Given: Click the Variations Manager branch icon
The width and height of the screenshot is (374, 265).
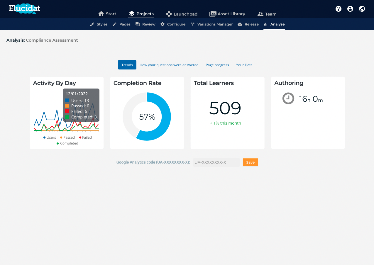Looking at the screenshot, I should click(x=193, y=24).
